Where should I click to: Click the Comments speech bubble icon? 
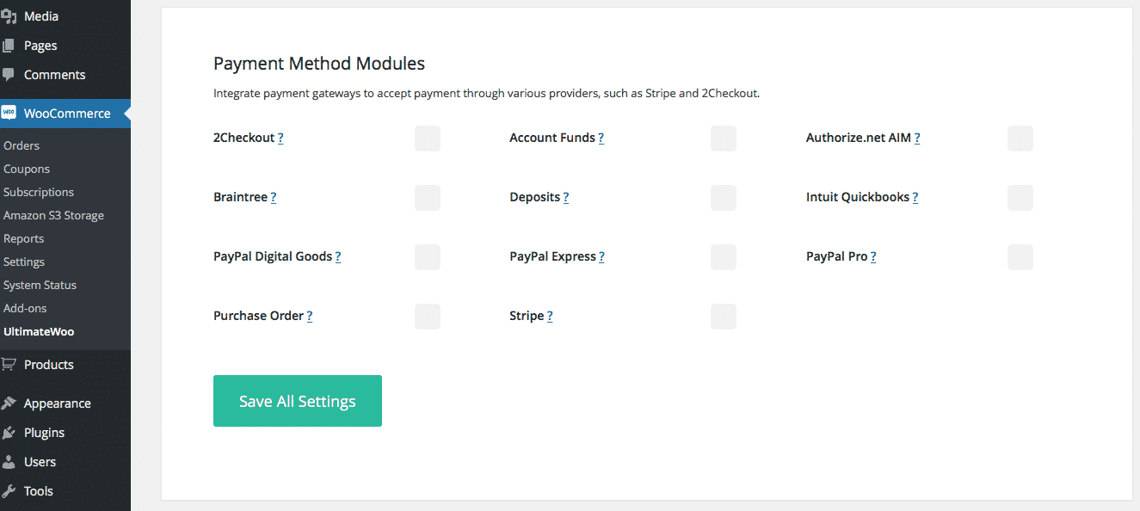pyautogui.click(x=9, y=75)
